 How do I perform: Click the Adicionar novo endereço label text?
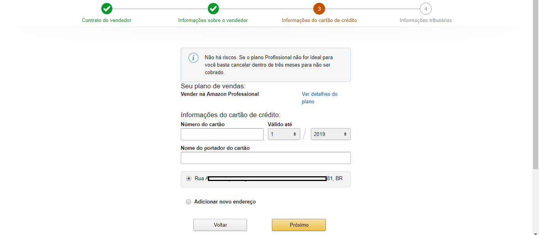pyautogui.click(x=225, y=201)
